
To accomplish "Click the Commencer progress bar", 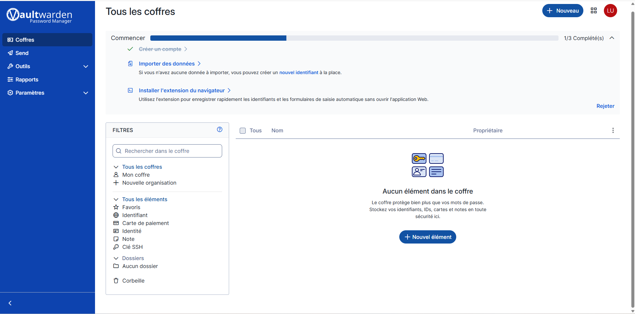I will (x=354, y=38).
